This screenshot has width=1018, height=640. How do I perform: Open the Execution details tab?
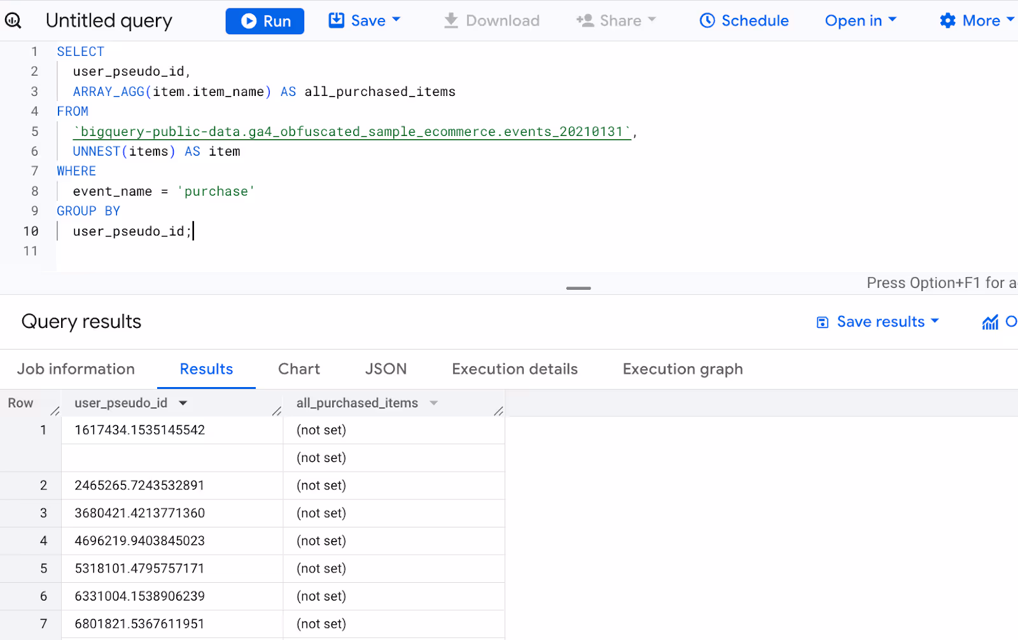515,369
